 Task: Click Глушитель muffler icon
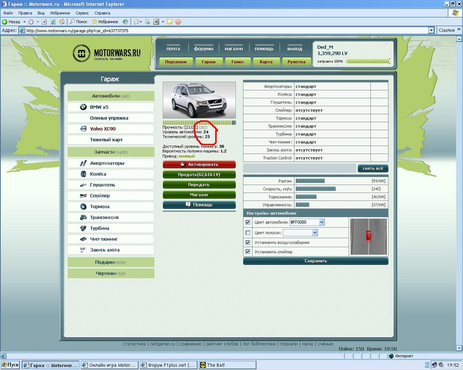(83, 185)
